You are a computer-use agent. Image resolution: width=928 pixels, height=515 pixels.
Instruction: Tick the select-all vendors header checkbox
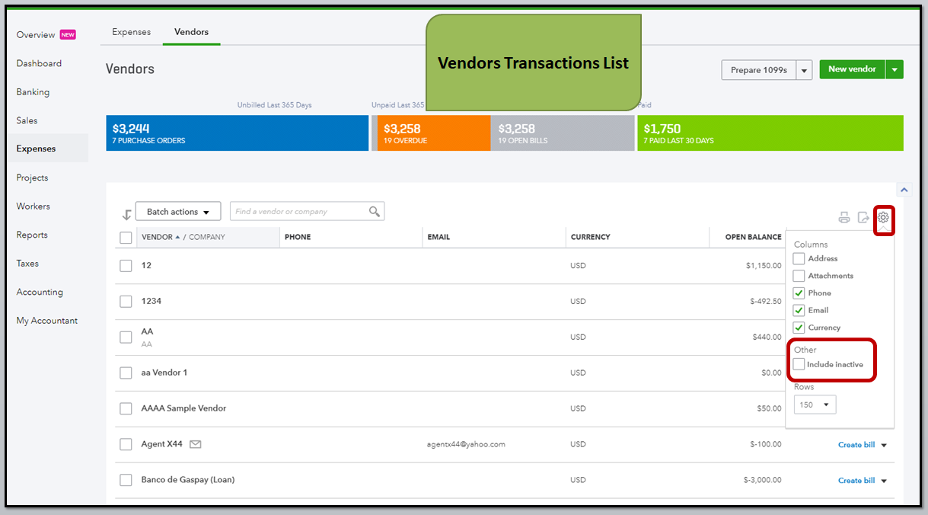point(126,238)
